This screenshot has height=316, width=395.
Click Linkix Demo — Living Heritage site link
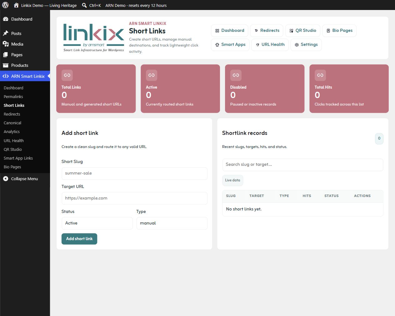(x=49, y=5)
